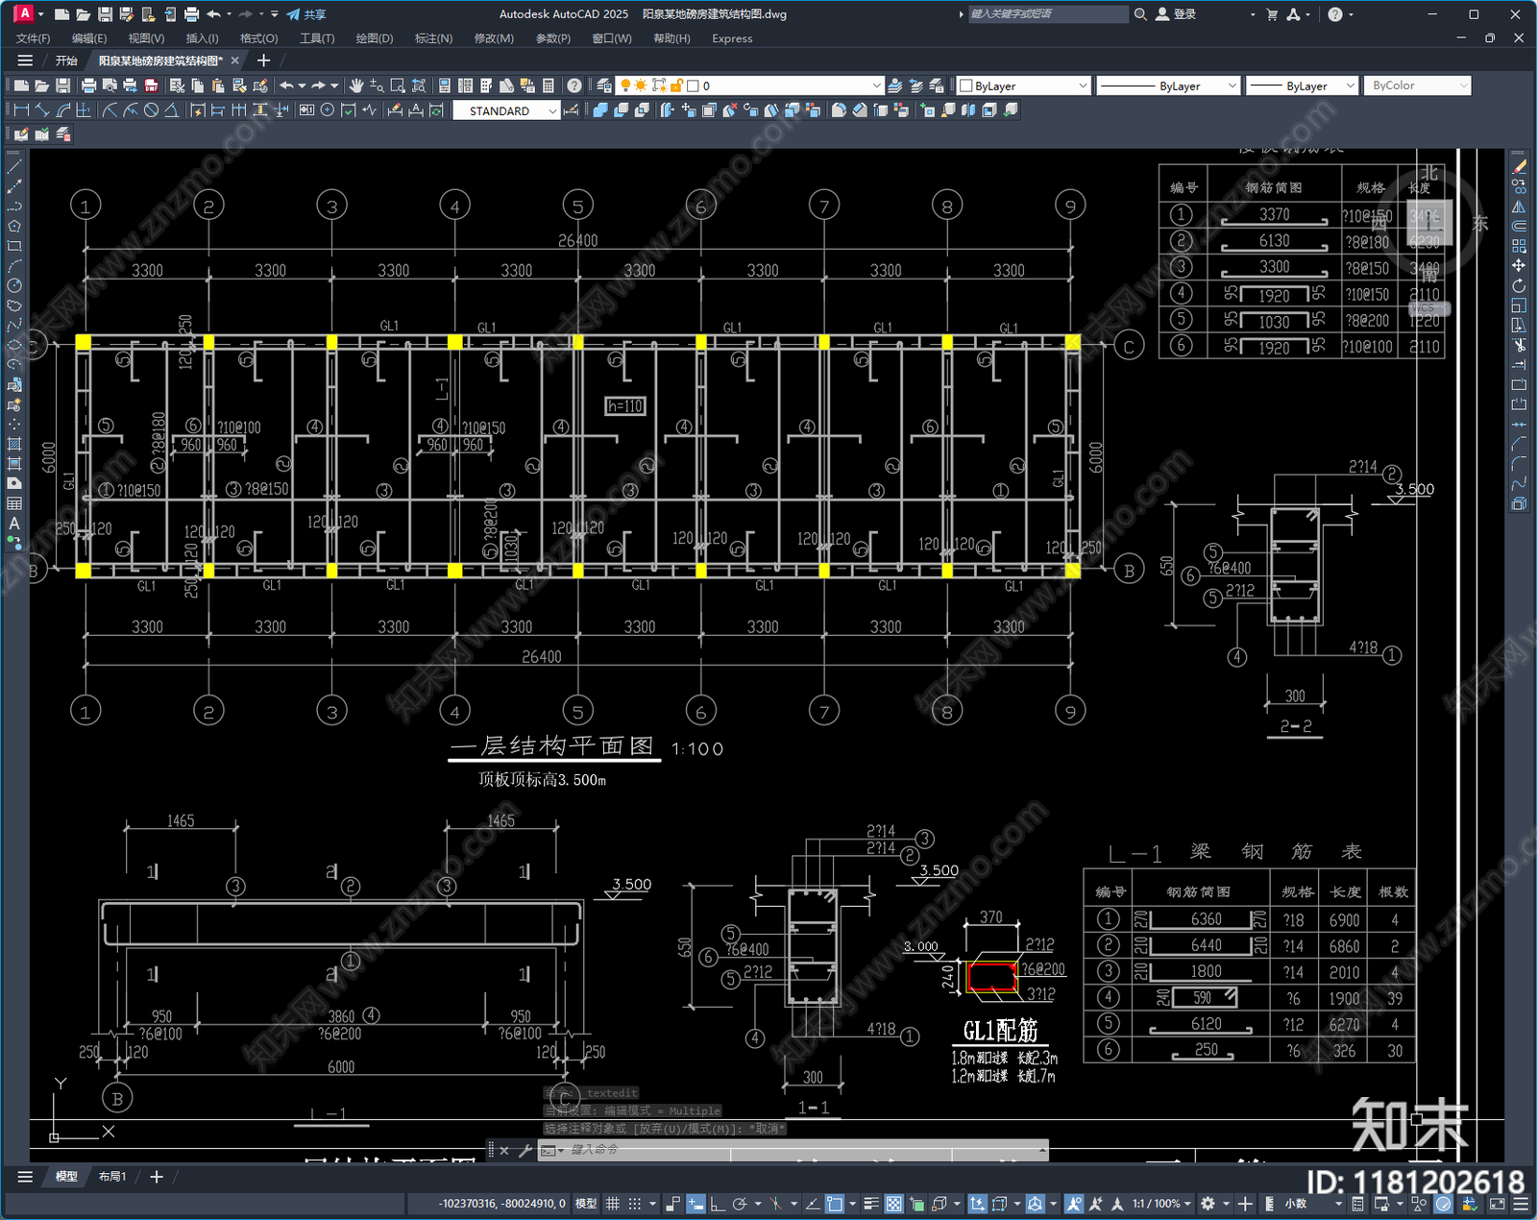Open the 文件(F) menu
The height and width of the screenshot is (1220, 1537).
click(x=33, y=38)
